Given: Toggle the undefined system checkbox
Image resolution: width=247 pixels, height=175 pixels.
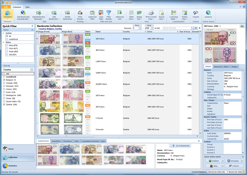Looking at the screenshot, I should coord(7,39).
